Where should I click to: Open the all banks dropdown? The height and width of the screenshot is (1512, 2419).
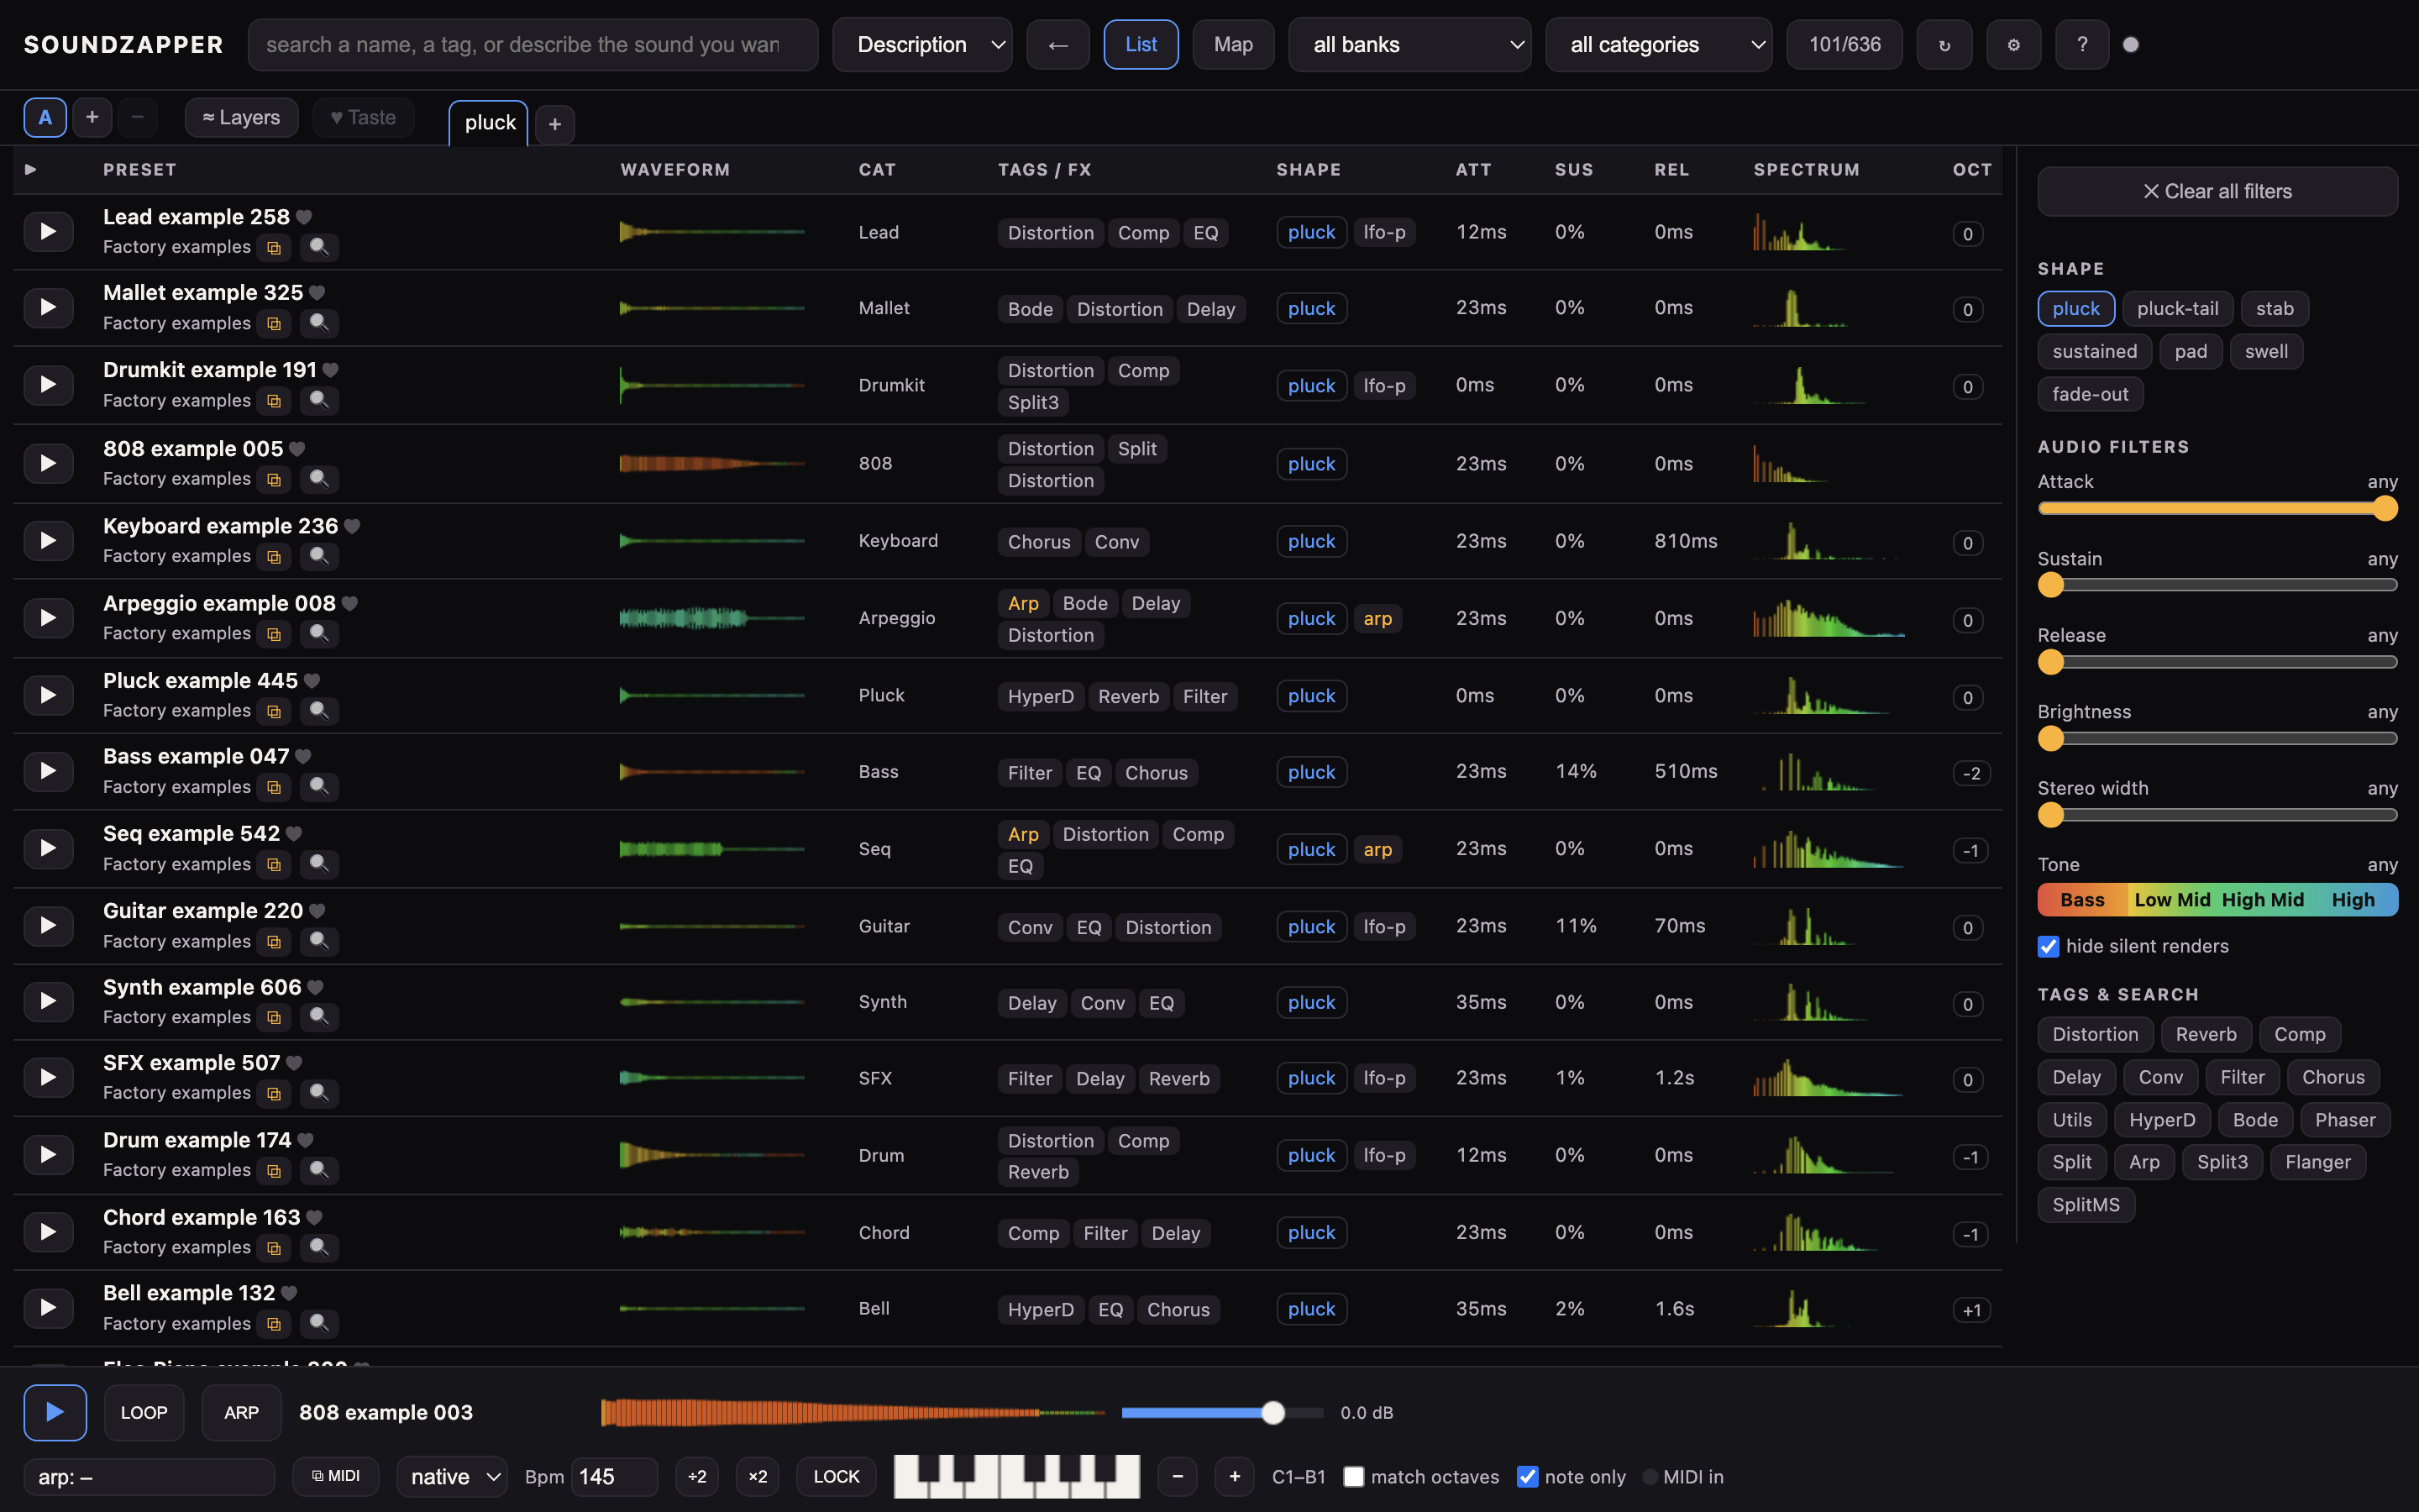1409,45
